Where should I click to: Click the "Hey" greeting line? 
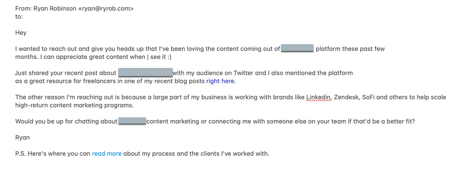pos(21,33)
